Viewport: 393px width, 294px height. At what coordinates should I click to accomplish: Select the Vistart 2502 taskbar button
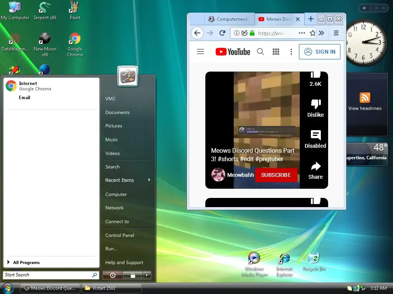tap(112, 288)
